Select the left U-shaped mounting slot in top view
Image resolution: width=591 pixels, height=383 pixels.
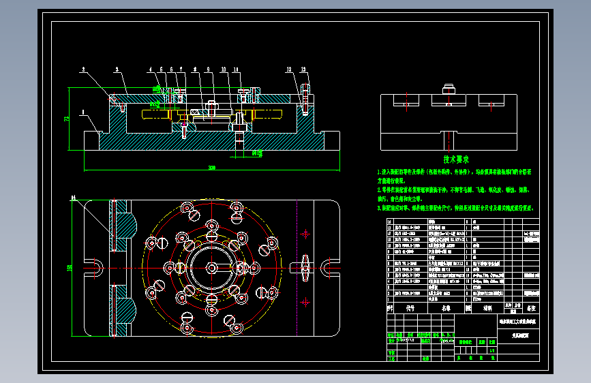[94, 268]
